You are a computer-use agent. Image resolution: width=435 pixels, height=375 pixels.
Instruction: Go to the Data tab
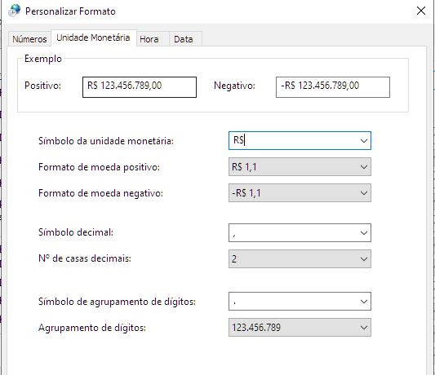pos(184,39)
